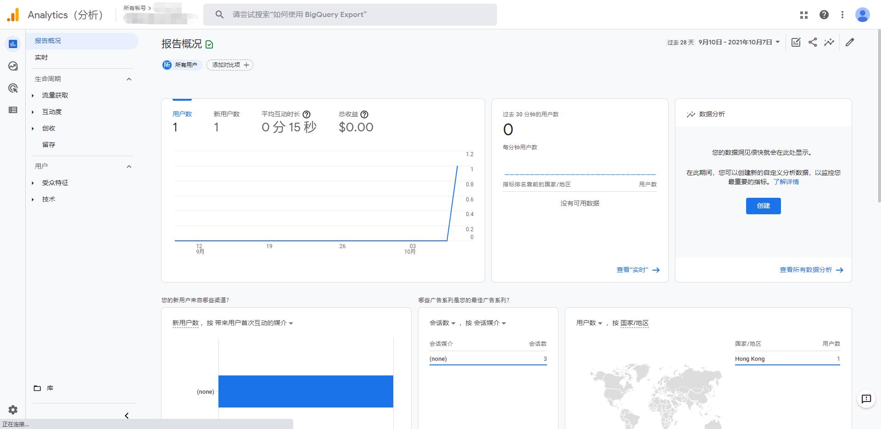Open 查看所有数据分析 link
The height and width of the screenshot is (429, 881).
(806, 270)
